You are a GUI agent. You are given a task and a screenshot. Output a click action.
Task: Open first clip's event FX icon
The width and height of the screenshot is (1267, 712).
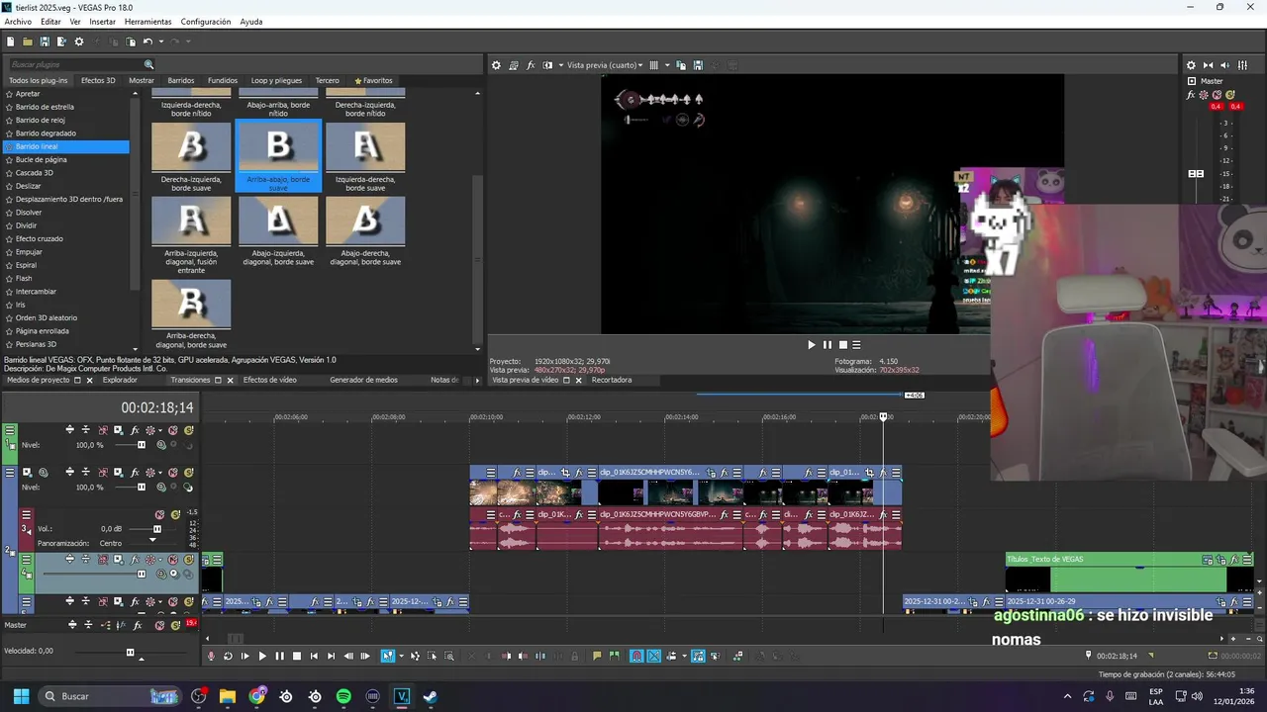[517, 473]
